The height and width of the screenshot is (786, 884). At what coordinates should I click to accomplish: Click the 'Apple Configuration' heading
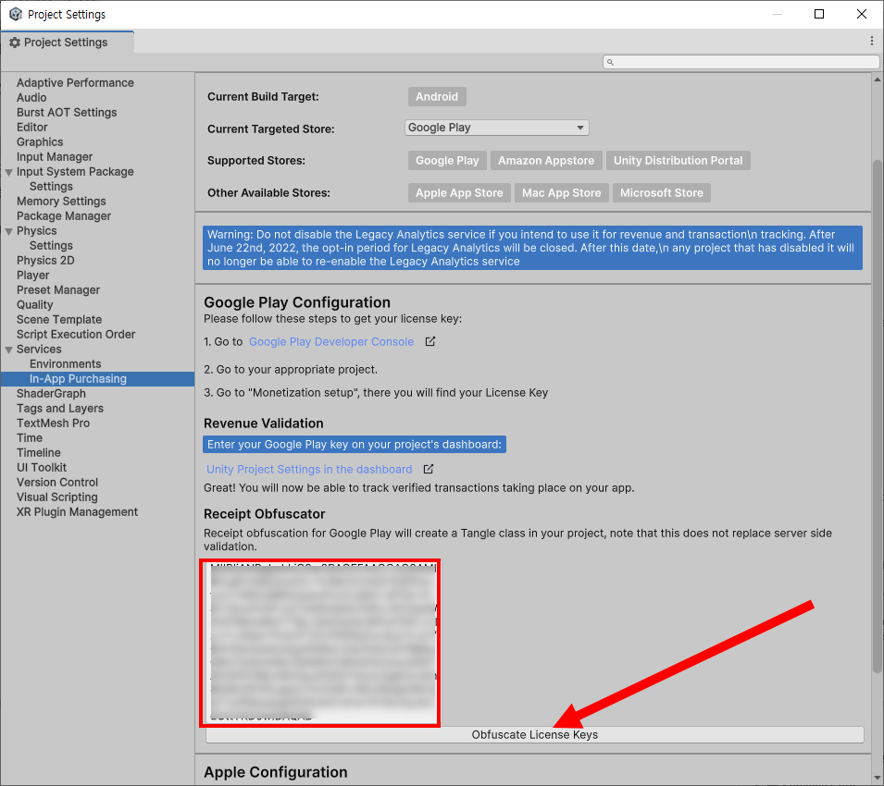click(276, 772)
